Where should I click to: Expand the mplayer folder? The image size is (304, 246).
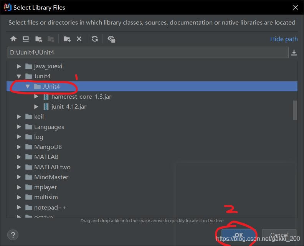(x=19, y=187)
